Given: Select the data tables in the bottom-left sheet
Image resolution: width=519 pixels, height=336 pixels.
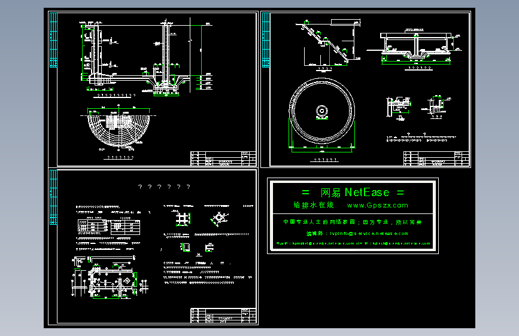Looking at the screenshot, I should tap(109, 227).
